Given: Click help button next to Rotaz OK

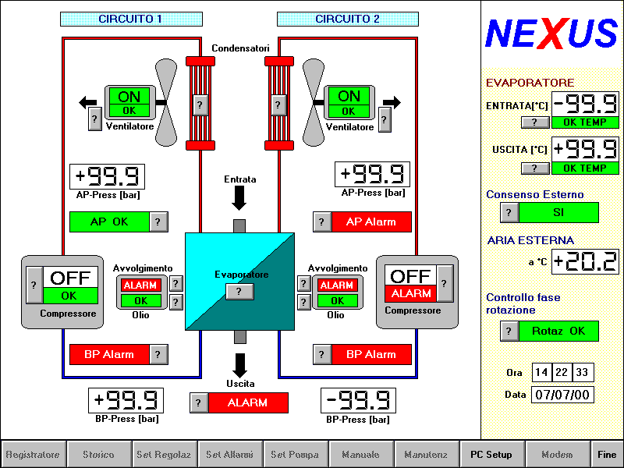Looking at the screenshot, I should pyautogui.click(x=509, y=331).
